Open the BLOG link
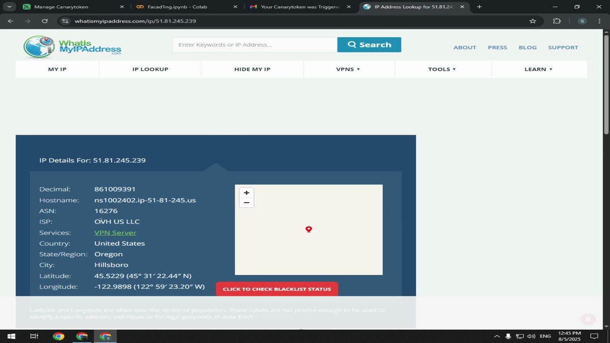The height and width of the screenshot is (343, 610). click(528, 47)
